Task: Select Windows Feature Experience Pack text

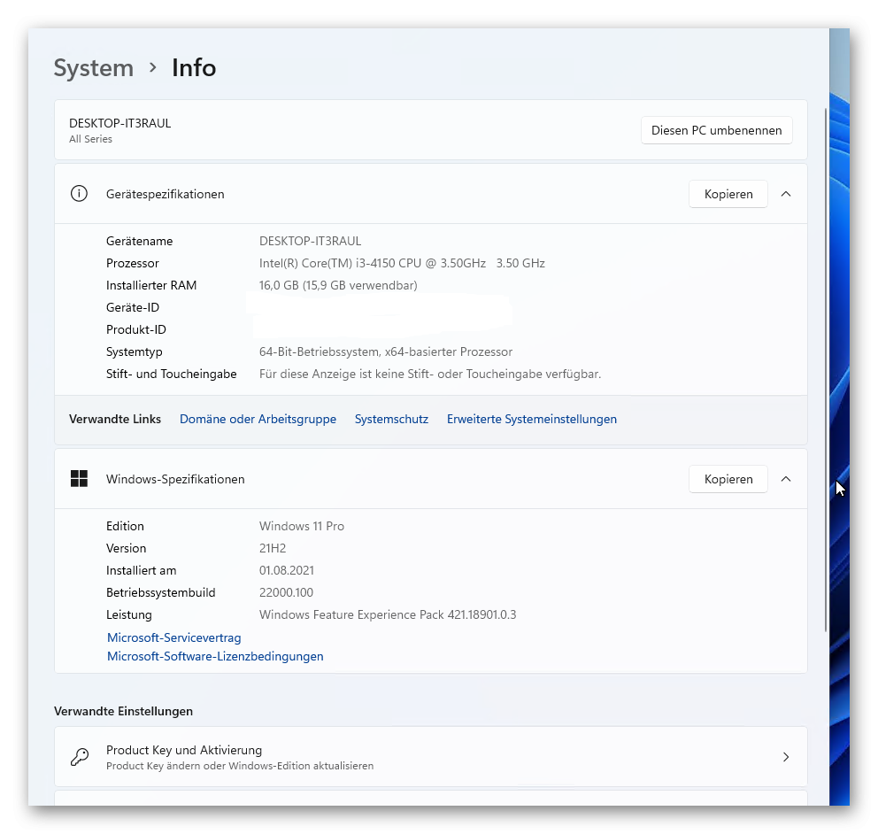Action: pos(388,614)
